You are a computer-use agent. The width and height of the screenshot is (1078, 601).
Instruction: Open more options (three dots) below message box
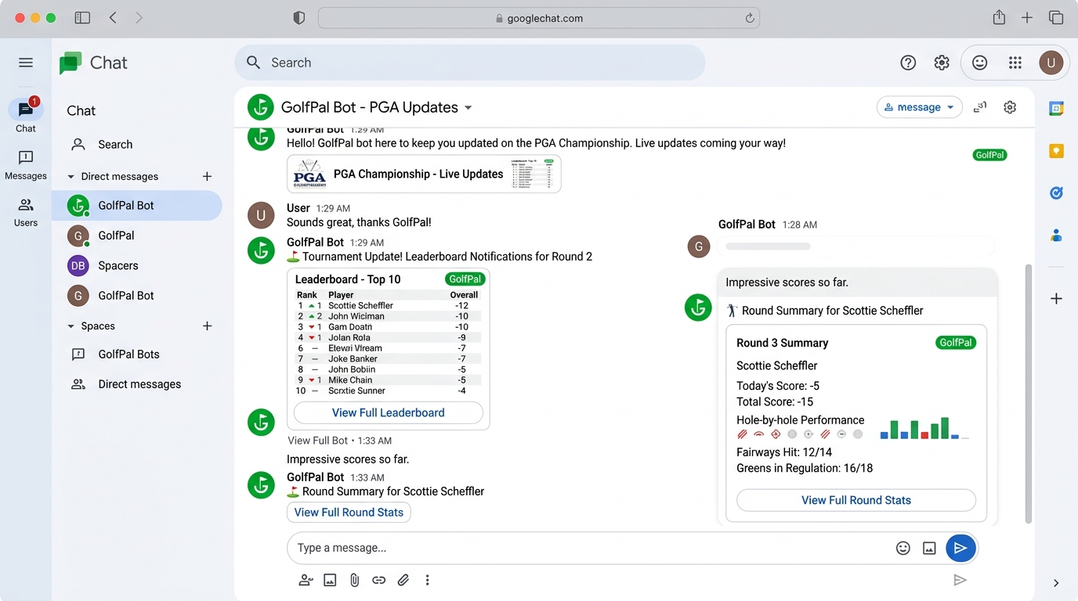pos(427,580)
